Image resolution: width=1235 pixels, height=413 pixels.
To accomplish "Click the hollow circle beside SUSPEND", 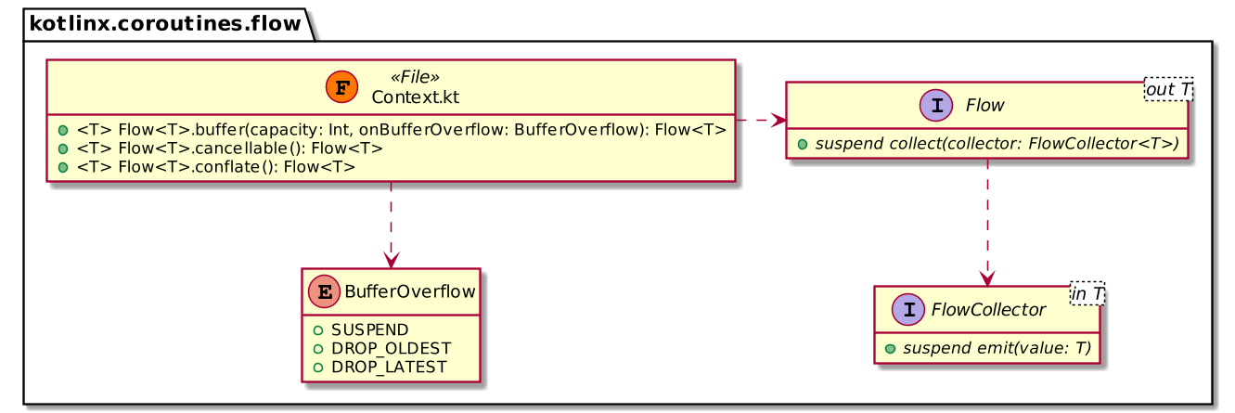I will point(317,330).
